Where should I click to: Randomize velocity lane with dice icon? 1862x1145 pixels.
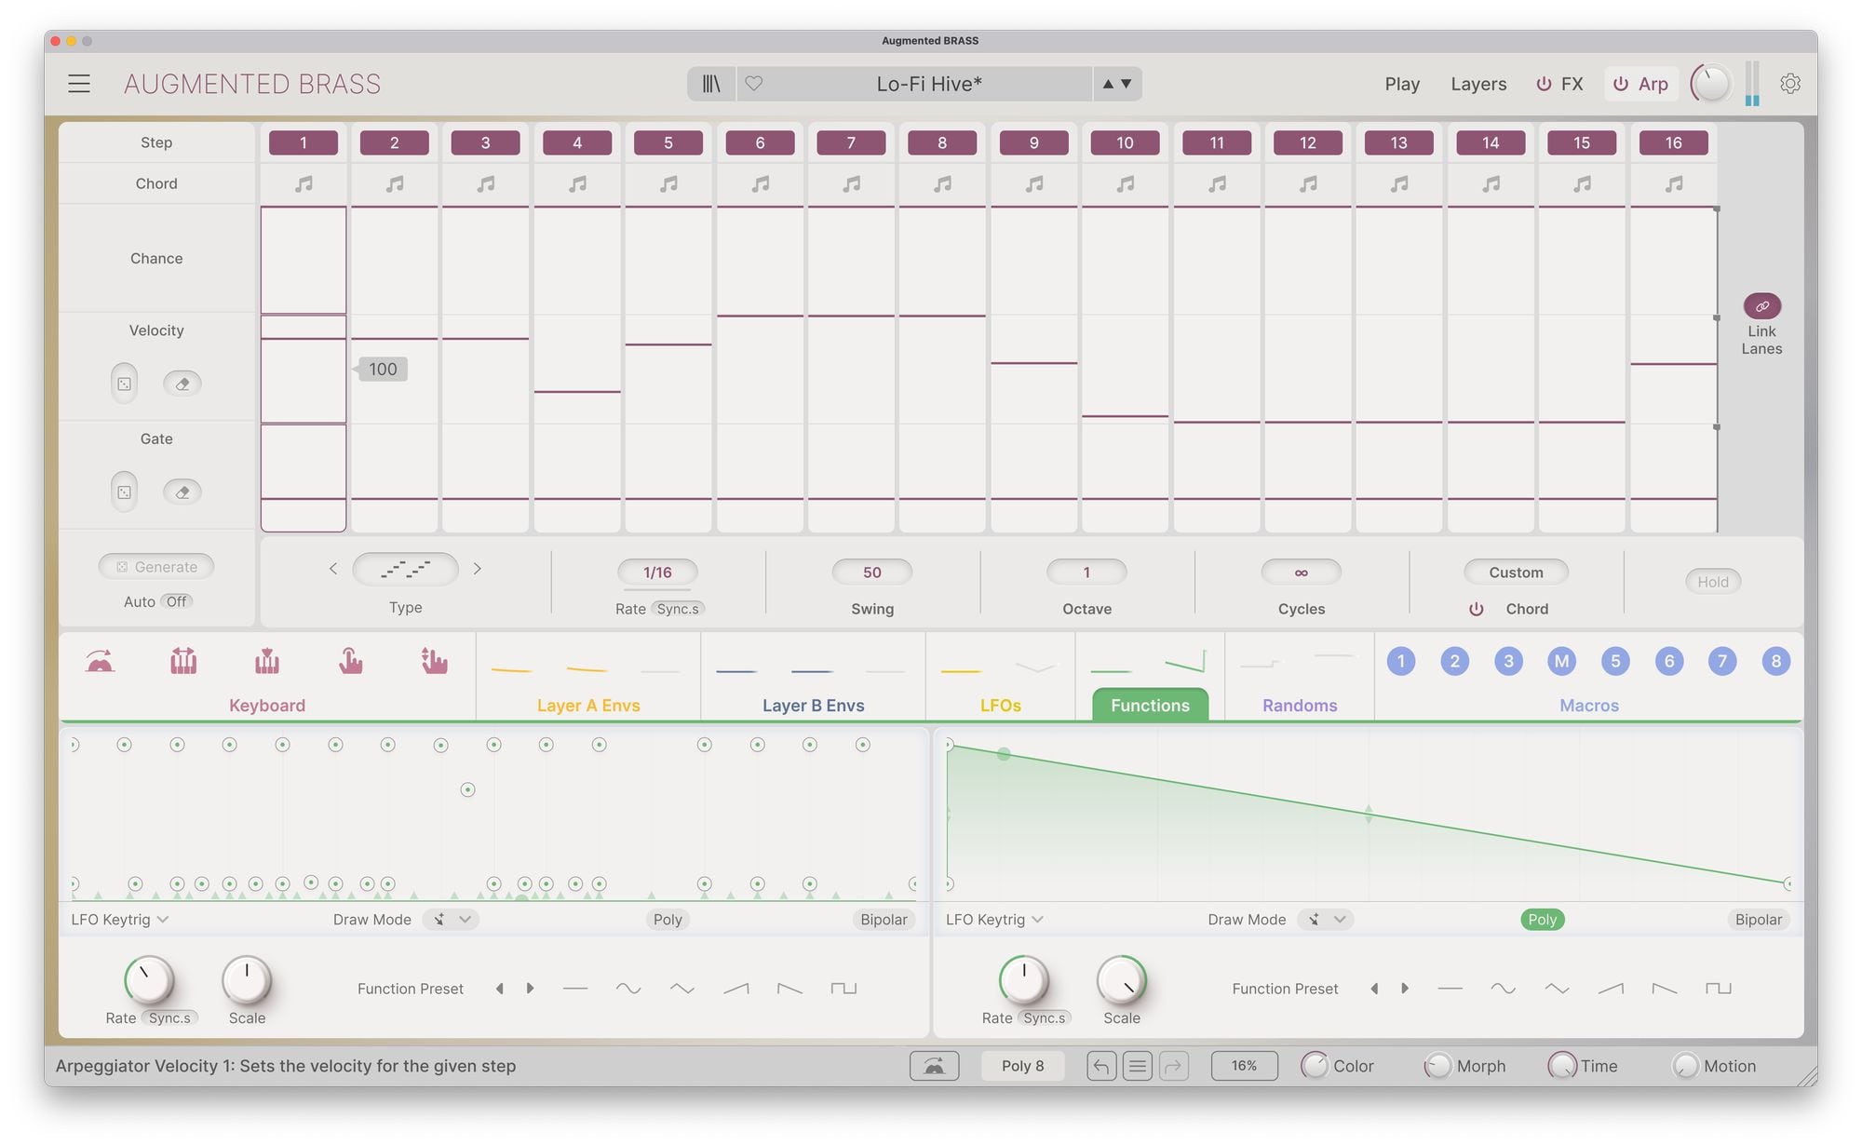click(x=124, y=384)
